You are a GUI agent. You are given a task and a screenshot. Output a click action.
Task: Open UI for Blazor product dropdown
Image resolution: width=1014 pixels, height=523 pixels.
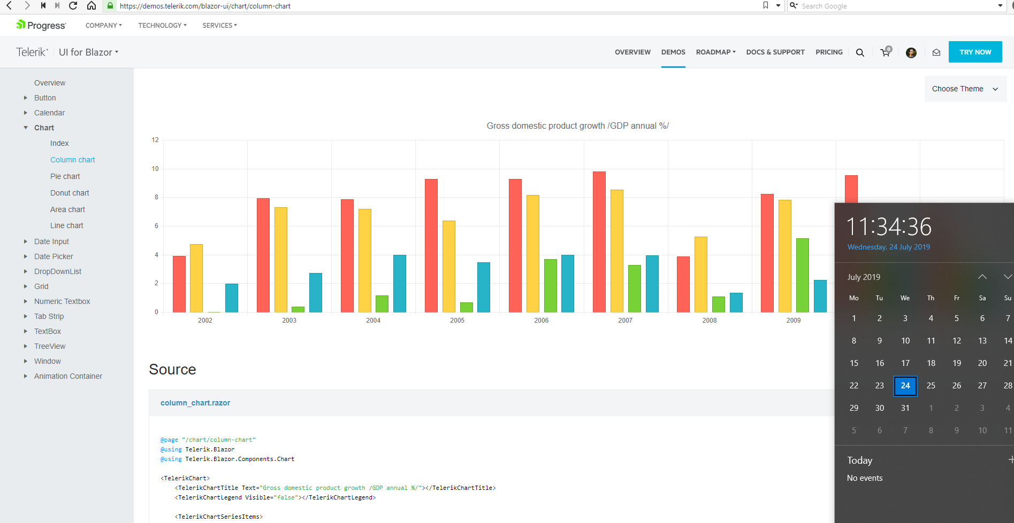click(x=89, y=52)
